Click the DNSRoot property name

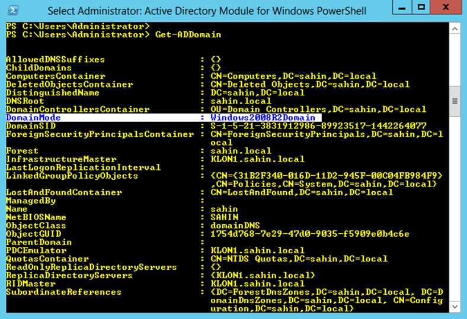click(25, 101)
